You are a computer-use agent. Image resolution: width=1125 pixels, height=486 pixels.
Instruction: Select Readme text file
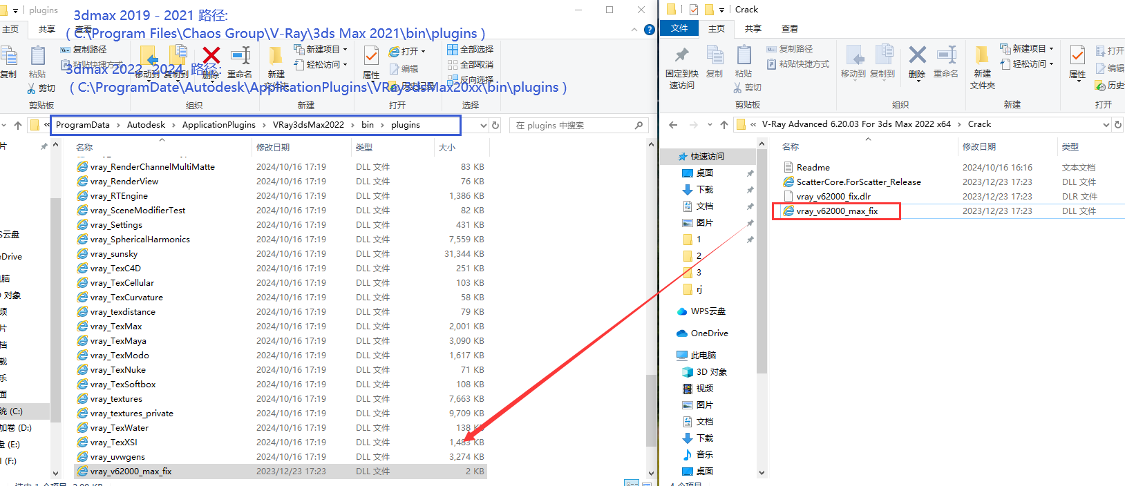coord(813,168)
